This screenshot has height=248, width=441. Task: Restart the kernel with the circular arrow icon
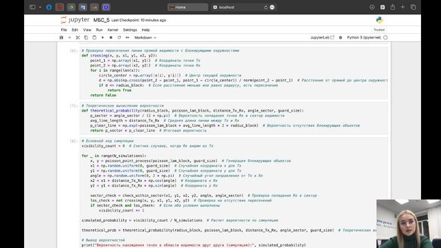[119, 37]
